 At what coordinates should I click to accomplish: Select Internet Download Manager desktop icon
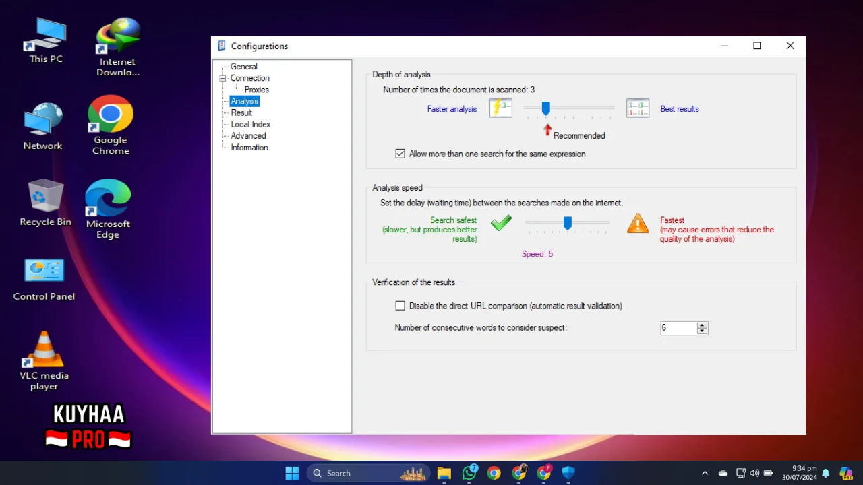click(118, 47)
